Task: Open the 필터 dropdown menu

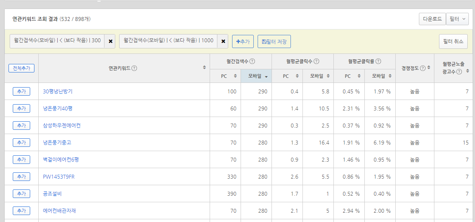Action: point(458,19)
